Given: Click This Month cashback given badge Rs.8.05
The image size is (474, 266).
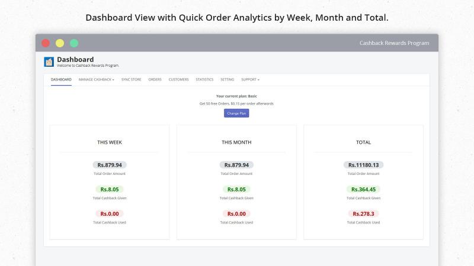Looking at the screenshot, I should pyautogui.click(x=236, y=189).
